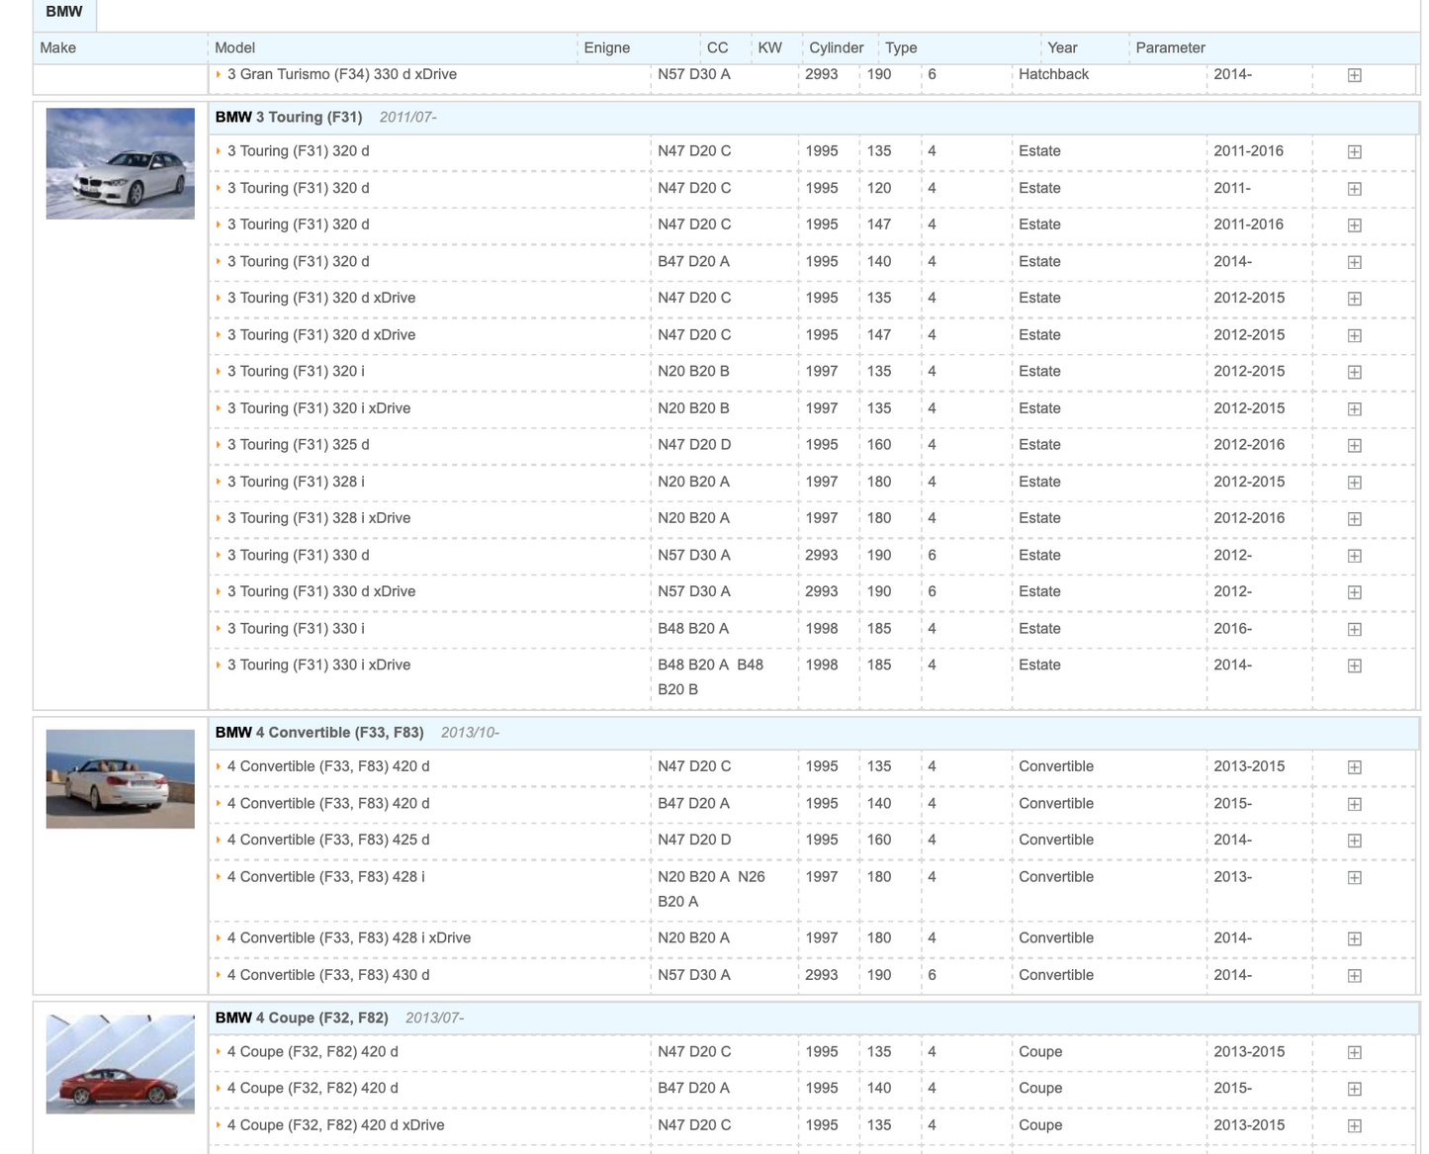Click the BMW 3 Touring (F31) group heading

coord(289,117)
